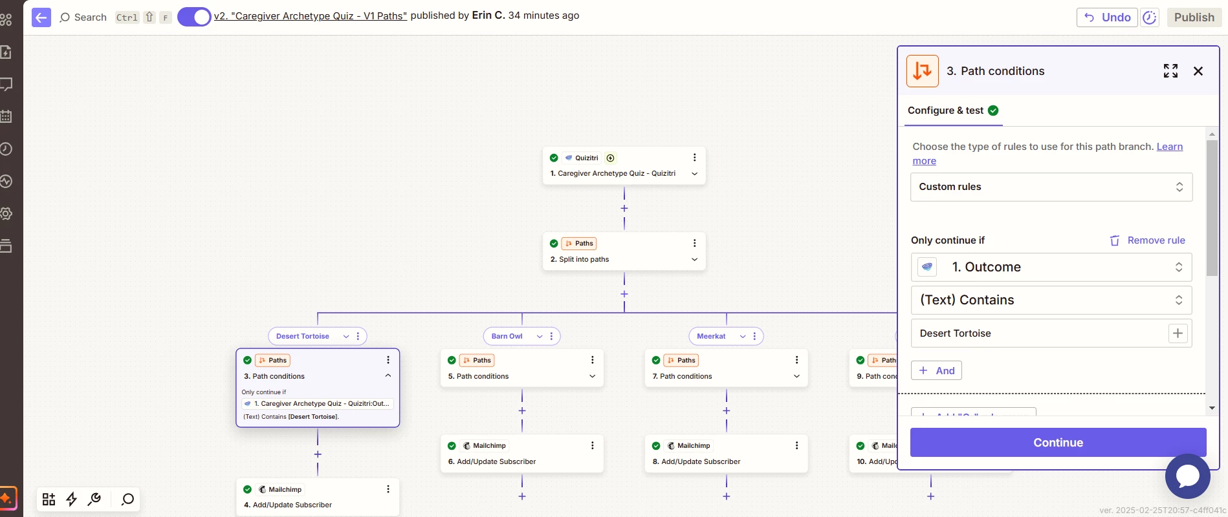Open the Barn Owl path three-dot menu

[x=551, y=337]
